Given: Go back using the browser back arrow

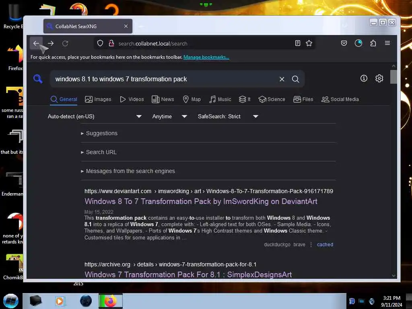Looking at the screenshot, I should (x=36, y=43).
